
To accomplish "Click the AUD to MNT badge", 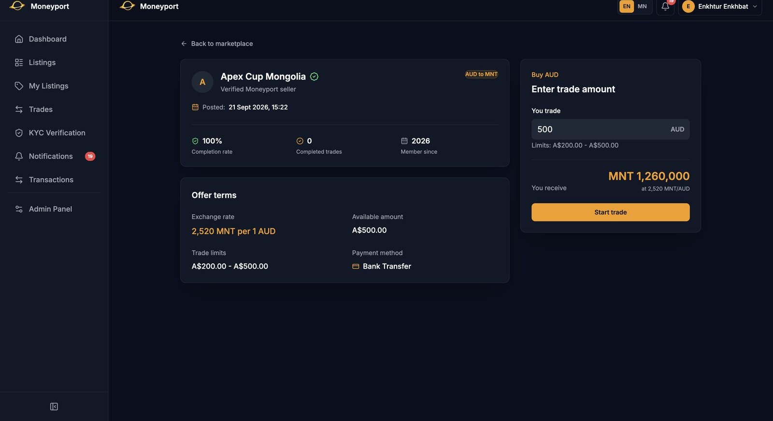I will 481,74.
